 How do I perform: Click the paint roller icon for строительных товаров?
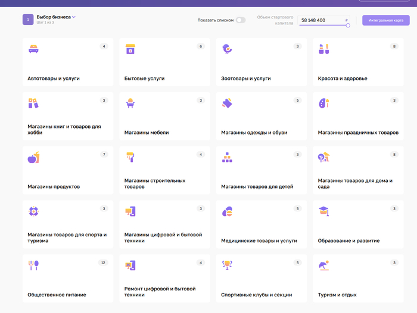click(x=130, y=158)
